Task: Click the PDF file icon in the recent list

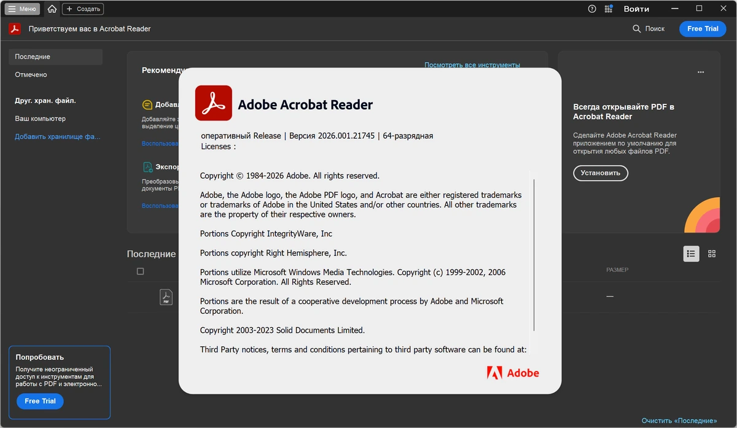Action: coord(166,297)
